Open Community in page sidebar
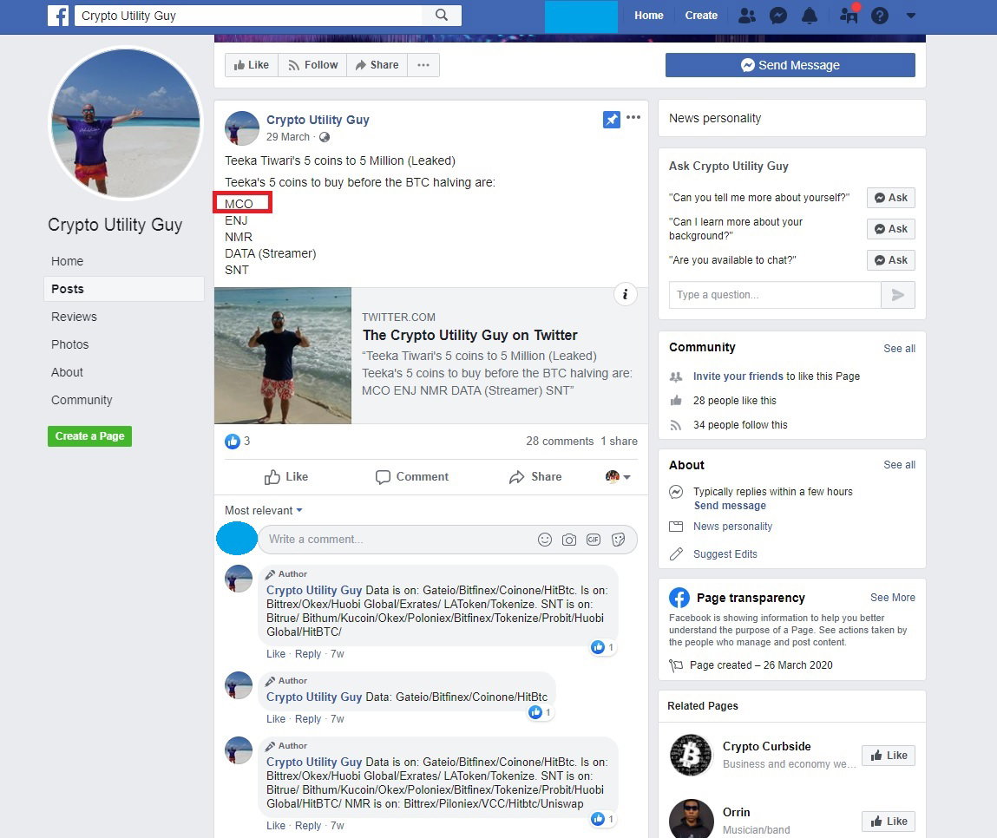Viewport: 997px width, 838px height. coord(82,400)
